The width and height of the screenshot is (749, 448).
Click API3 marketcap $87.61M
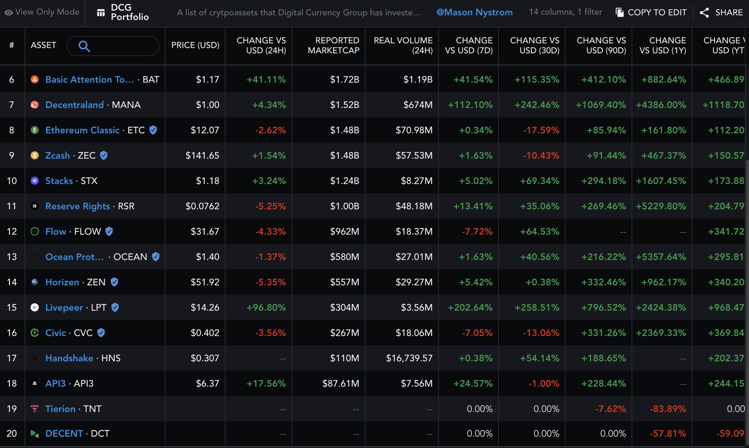tap(340, 383)
